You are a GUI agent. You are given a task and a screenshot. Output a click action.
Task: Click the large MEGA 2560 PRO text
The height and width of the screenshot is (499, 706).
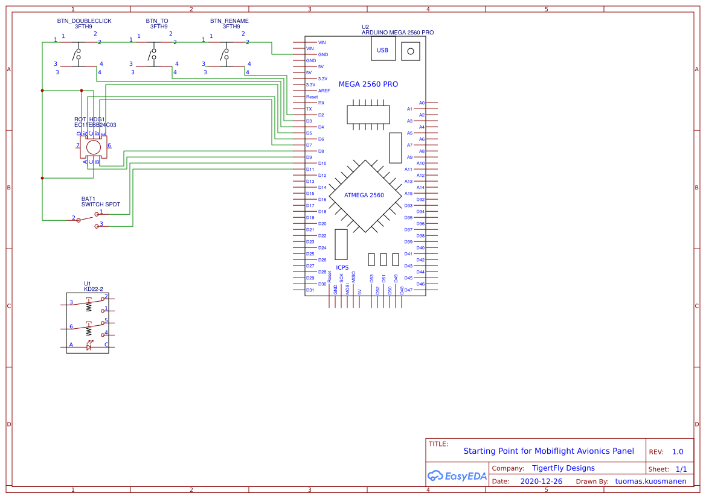(368, 84)
